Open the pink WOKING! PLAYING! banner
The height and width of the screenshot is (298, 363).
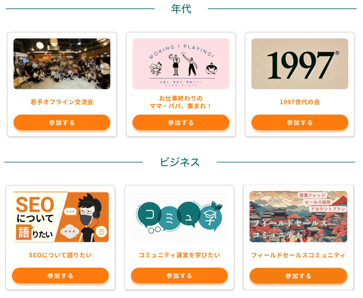tap(181, 64)
